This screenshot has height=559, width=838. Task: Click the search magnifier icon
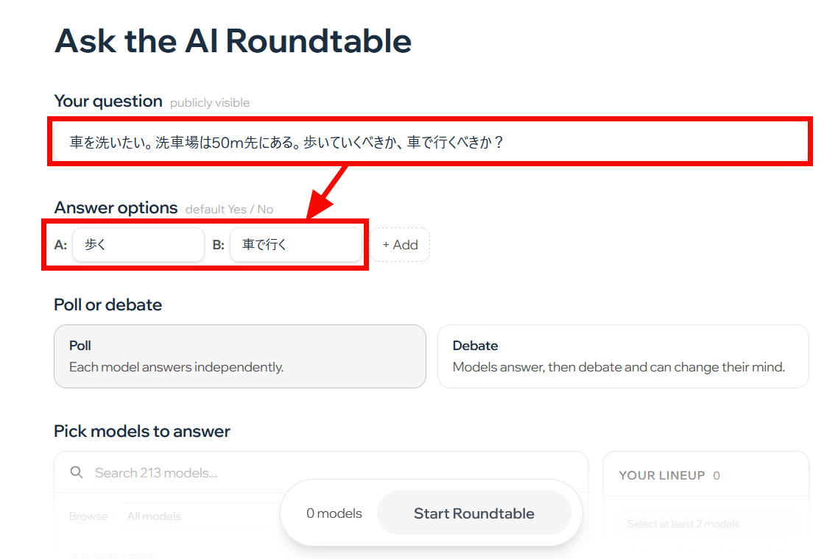(x=77, y=472)
